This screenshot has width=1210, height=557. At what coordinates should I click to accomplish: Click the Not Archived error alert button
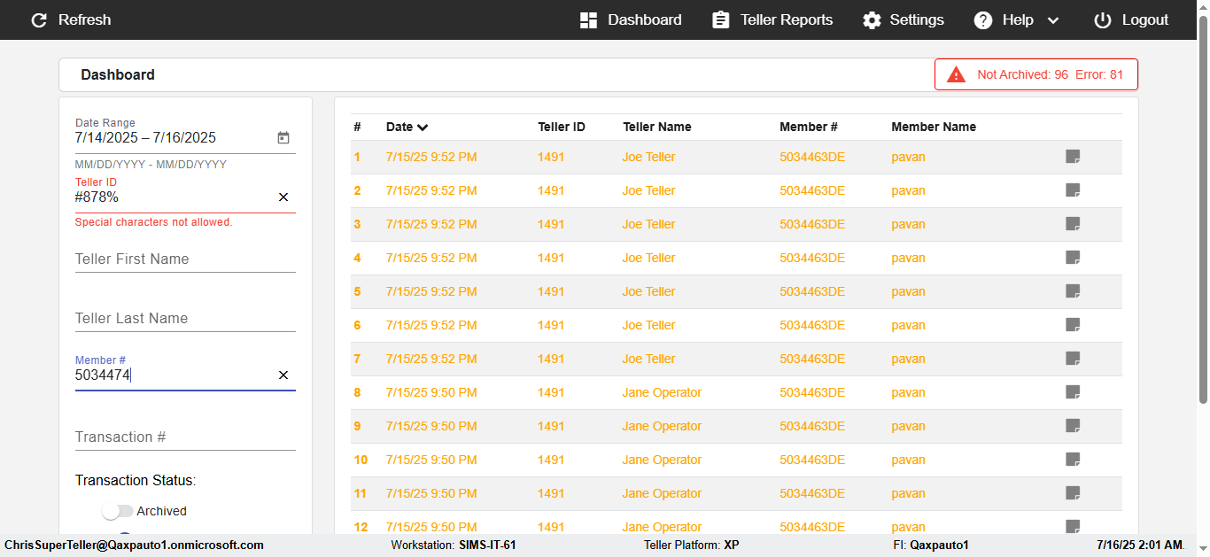(1035, 74)
